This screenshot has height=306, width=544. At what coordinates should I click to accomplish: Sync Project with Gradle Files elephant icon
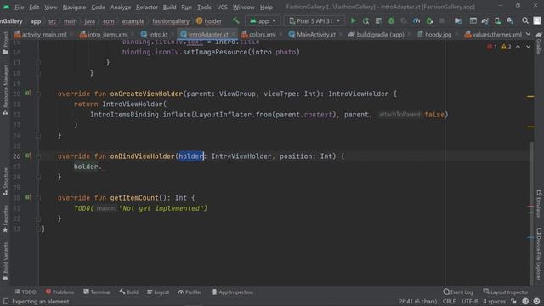click(x=485, y=20)
